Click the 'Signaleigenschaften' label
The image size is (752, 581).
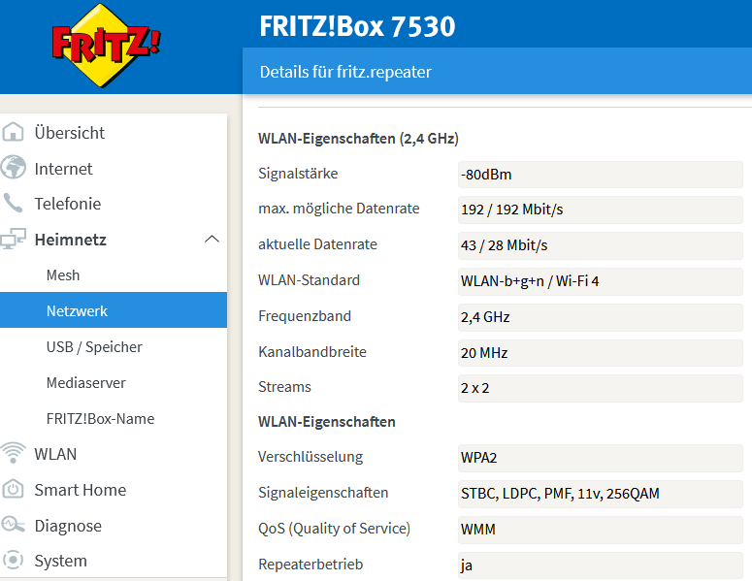click(323, 493)
